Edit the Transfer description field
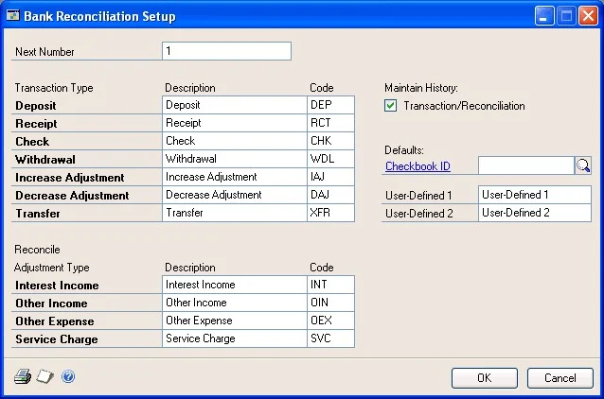The height and width of the screenshot is (399, 604). (x=235, y=213)
